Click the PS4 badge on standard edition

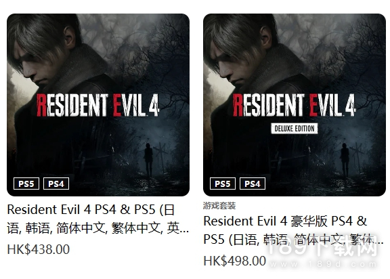click(56, 184)
